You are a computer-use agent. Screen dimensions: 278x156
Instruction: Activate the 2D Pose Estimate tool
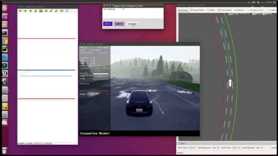point(255,10)
